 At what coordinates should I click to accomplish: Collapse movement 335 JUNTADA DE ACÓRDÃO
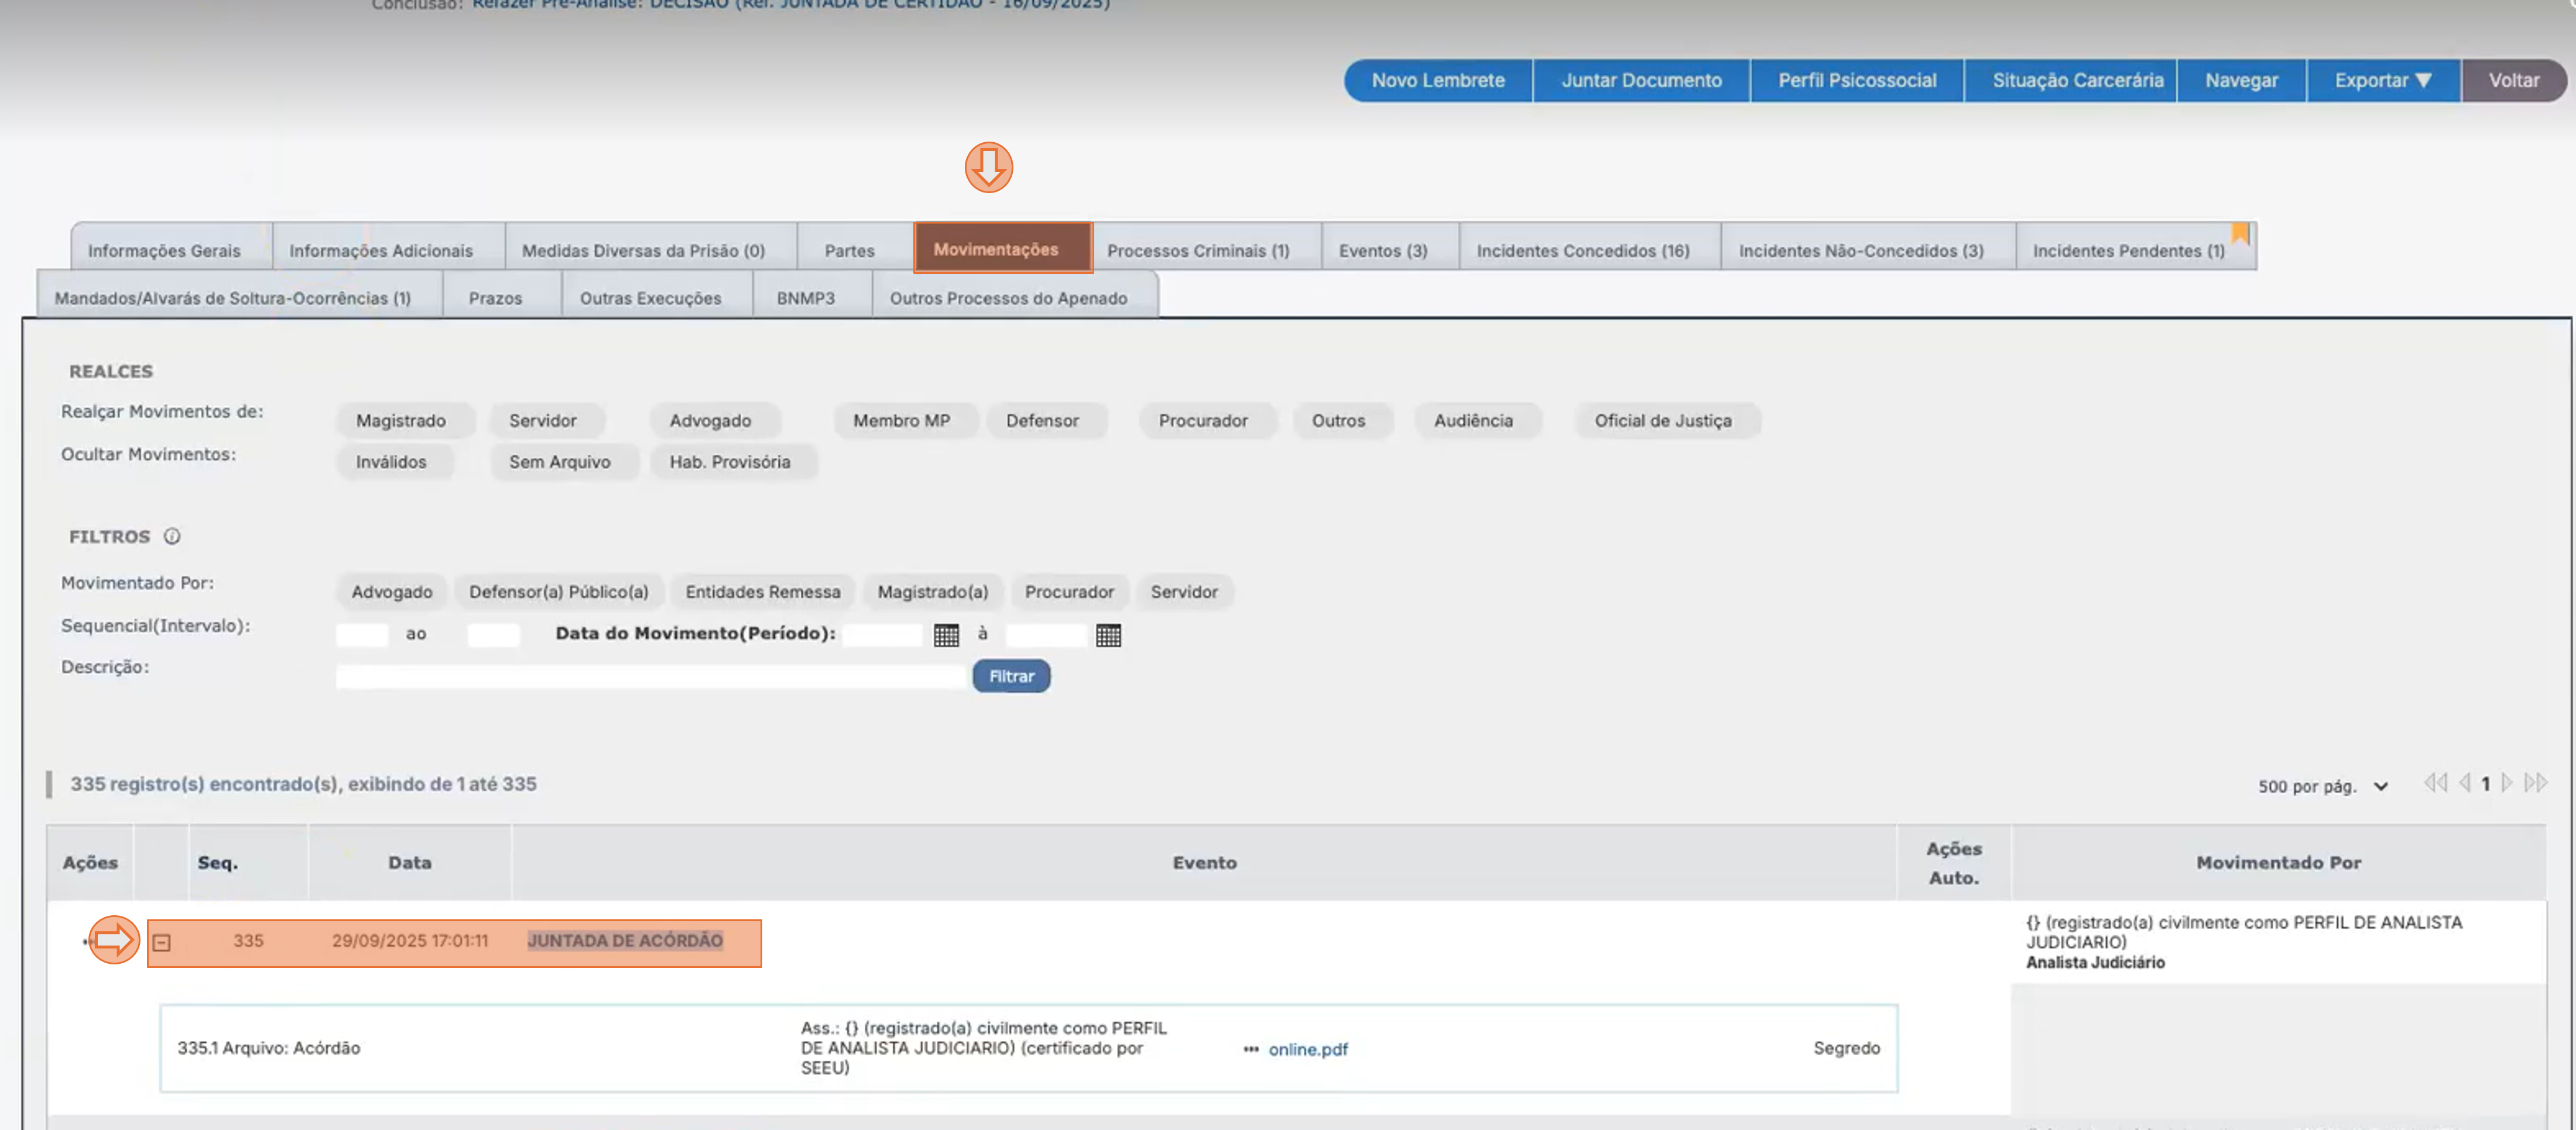[163, 941]
